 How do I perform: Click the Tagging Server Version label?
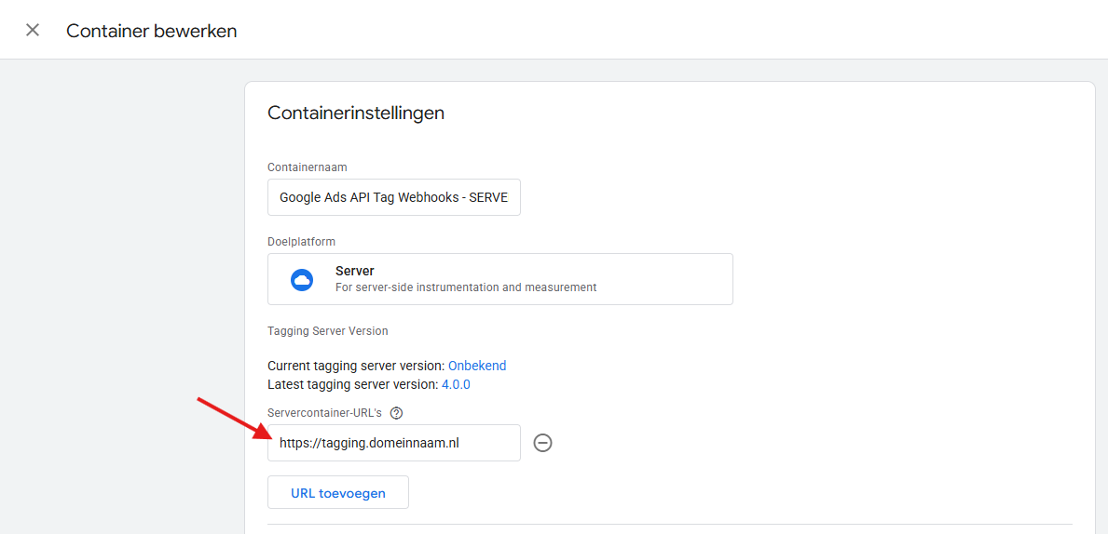327,331
